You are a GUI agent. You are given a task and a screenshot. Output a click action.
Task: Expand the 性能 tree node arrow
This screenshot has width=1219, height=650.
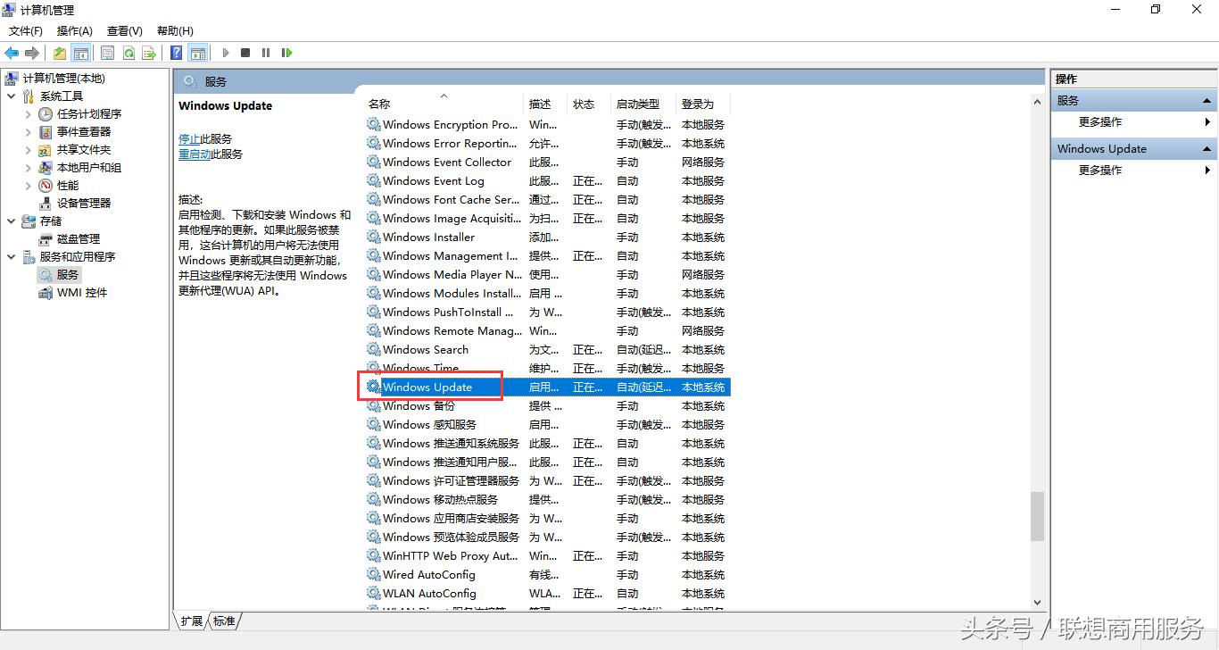(27, 185)
